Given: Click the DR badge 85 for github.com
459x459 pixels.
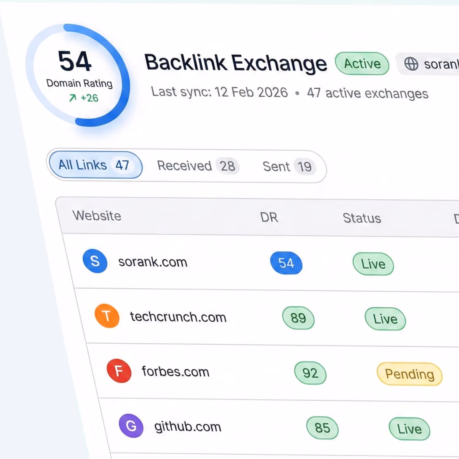Looking at the screenshot, I should [x=322, y=428].
